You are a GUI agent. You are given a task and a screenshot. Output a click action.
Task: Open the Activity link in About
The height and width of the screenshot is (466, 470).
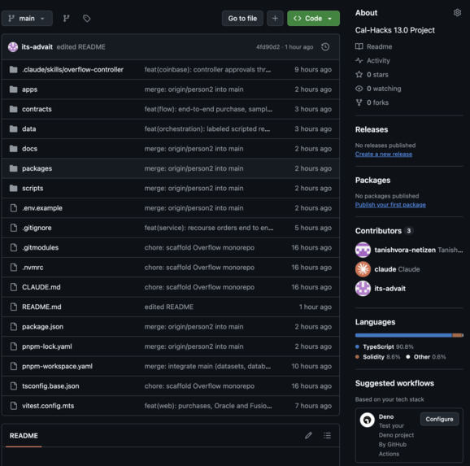pyautogui.click(x=372, y=61)
